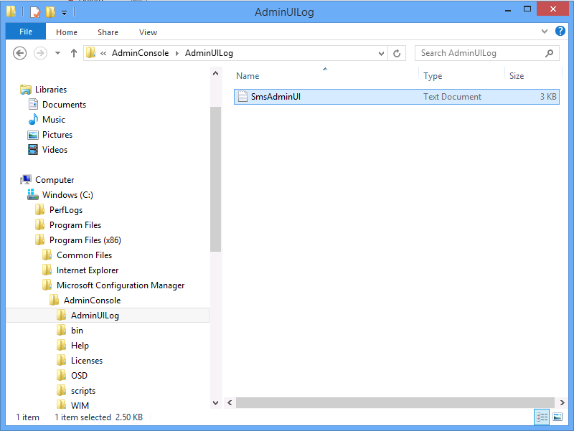The width and height of the screenshot is (574, 431).
Task: Open the File menu tab
Action: click(26, 32)
